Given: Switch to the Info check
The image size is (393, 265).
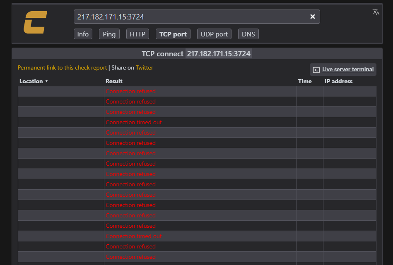Looking at the screenshot, I should 83,34.
